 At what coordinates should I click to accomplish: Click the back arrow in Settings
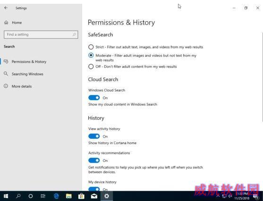[x=6, y=8]
